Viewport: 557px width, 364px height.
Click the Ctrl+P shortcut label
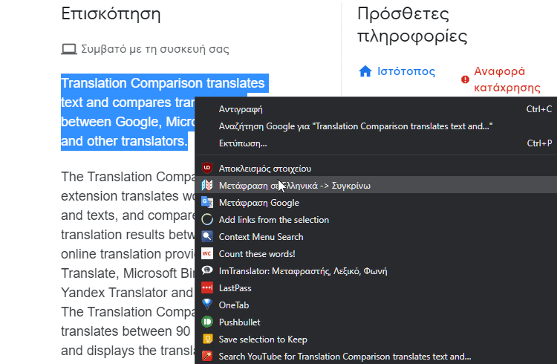(539, 143)
